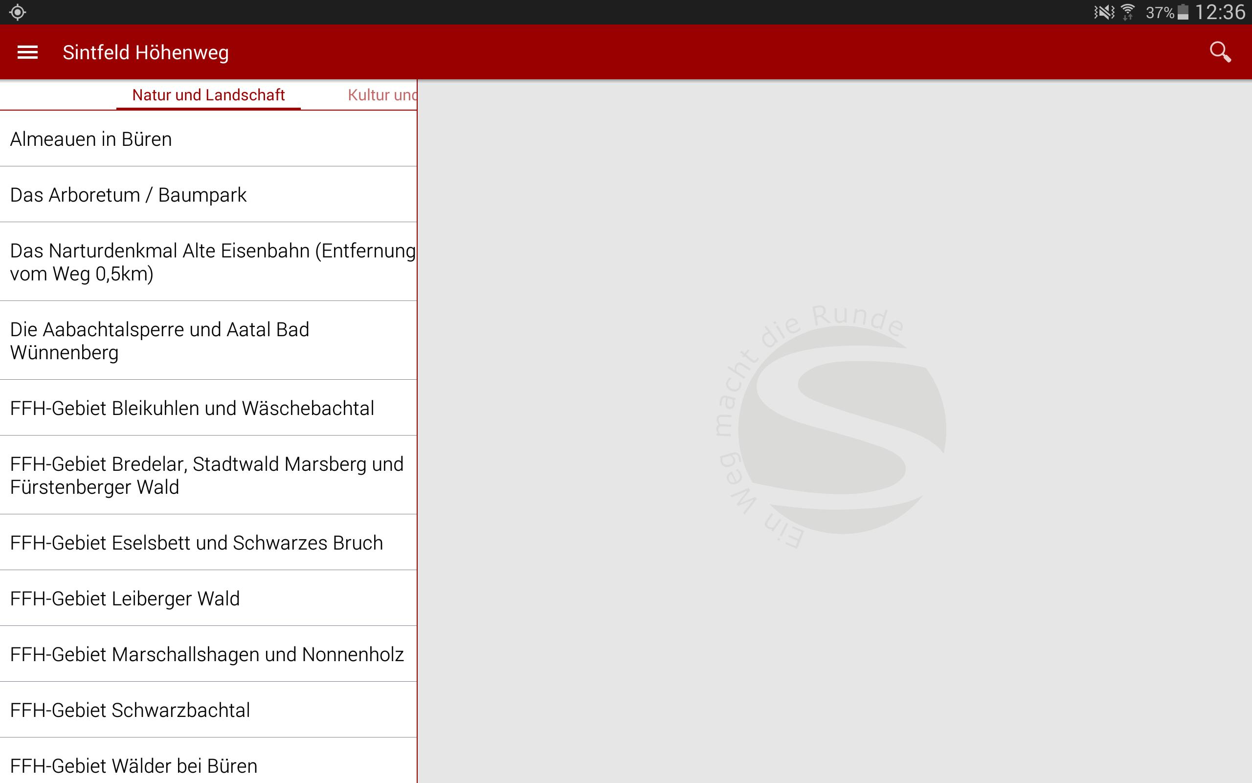Tap the location icon in status bar
The image size is (1252, 783).
tap(17, 12)
